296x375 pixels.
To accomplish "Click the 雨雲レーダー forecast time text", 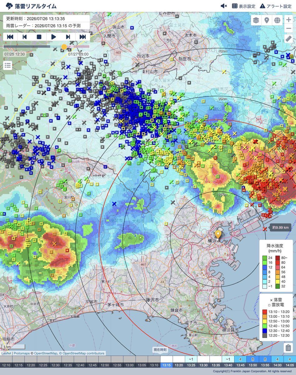I will [x=43, y=26].
